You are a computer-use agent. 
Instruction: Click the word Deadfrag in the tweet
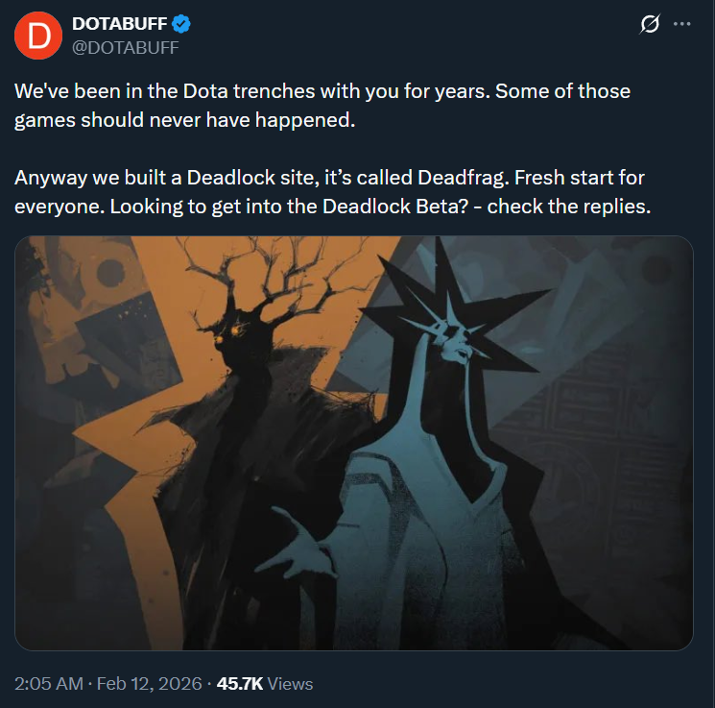462,178
